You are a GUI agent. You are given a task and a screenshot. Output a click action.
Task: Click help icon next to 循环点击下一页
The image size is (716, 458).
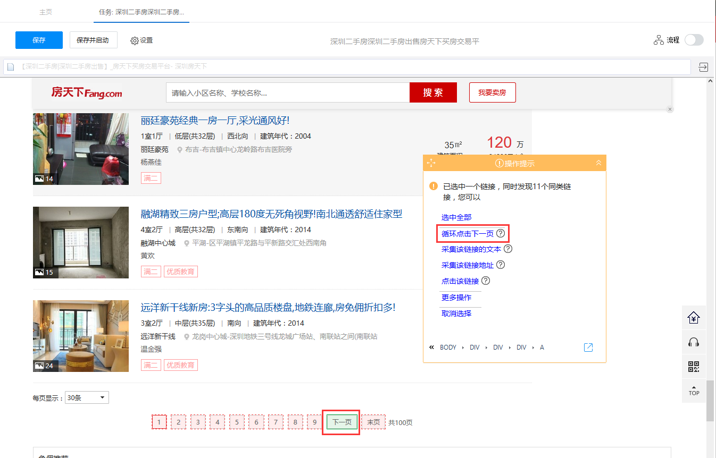500,233
